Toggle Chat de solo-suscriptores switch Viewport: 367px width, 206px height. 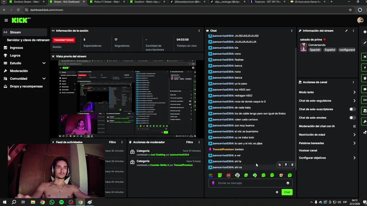[x=352, y=109]
